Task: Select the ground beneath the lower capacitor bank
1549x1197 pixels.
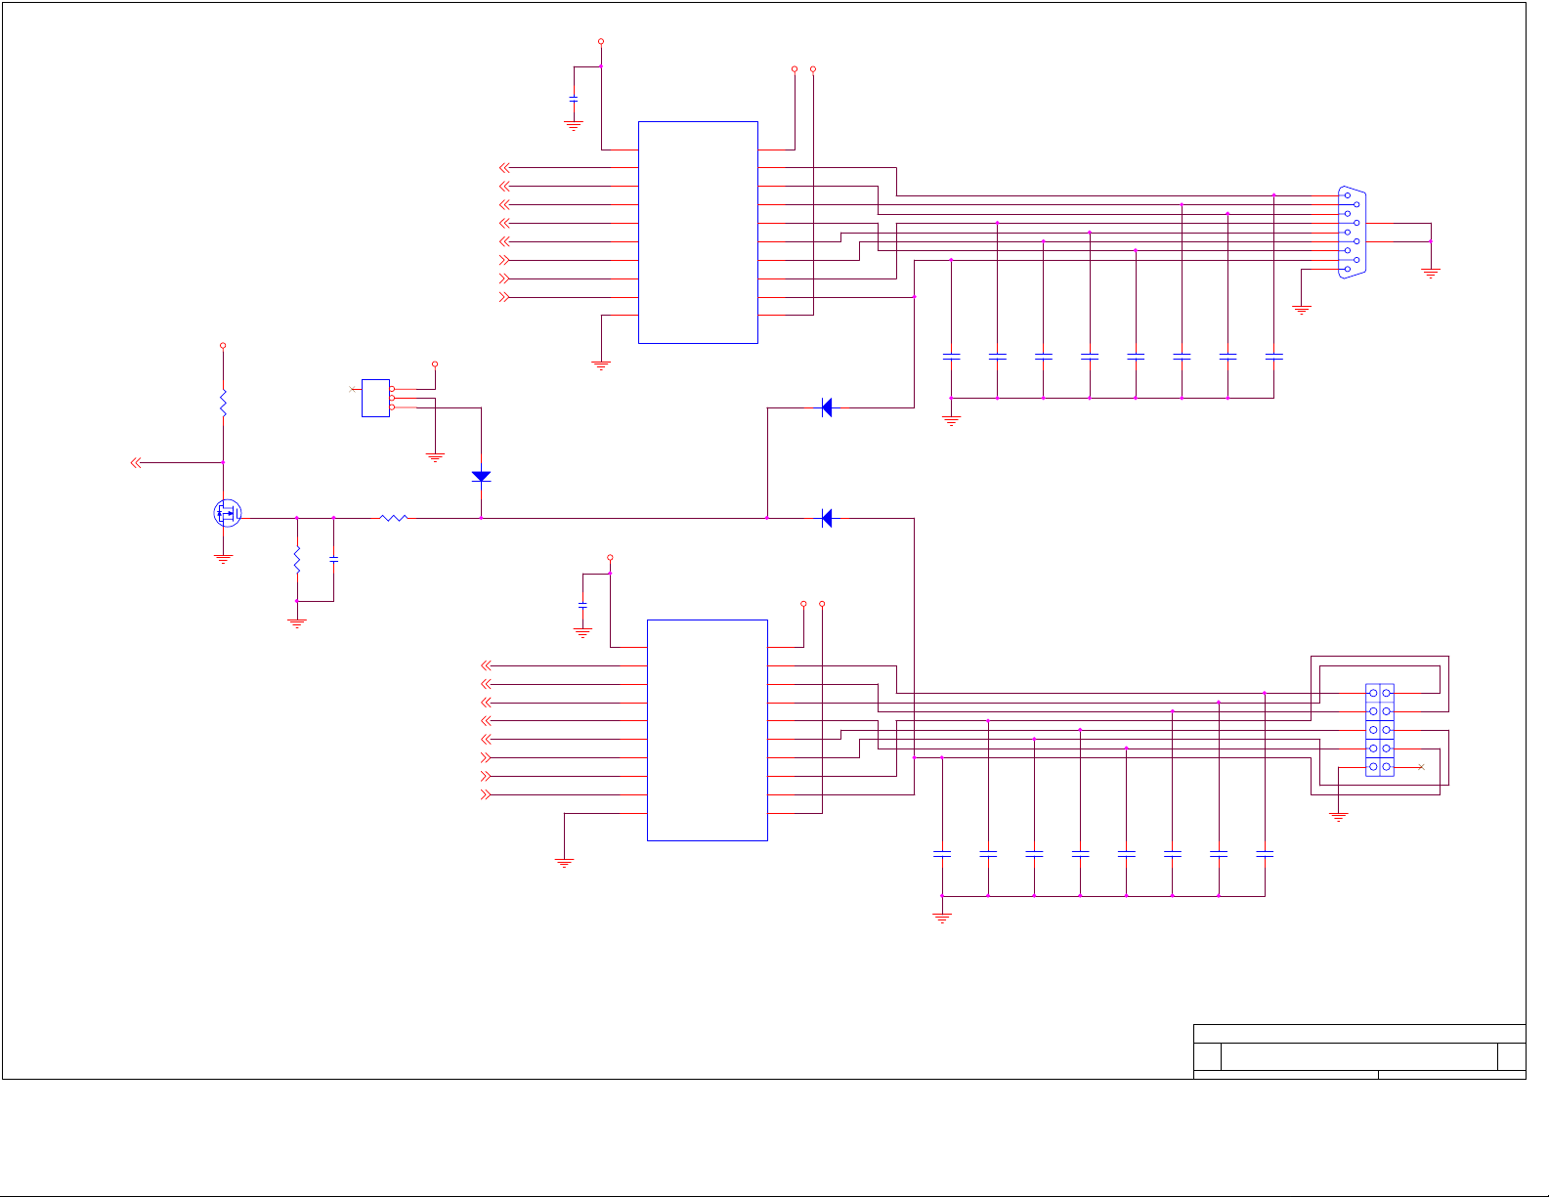Action: coord(942,918)
